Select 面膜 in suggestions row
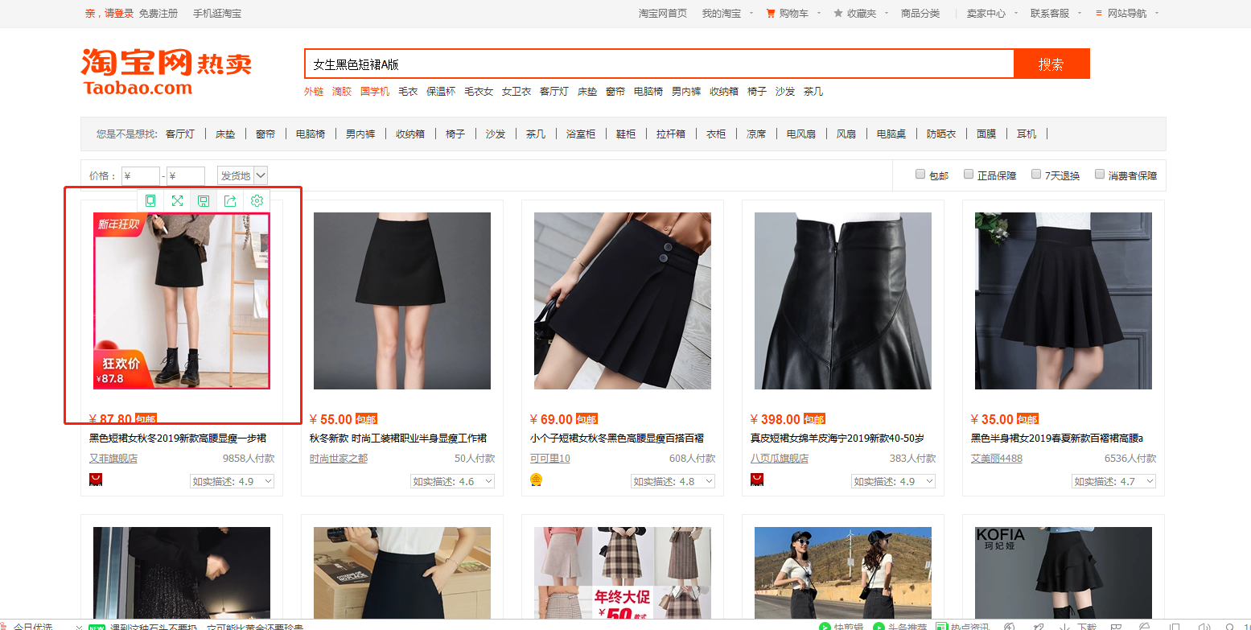This screenshot has width=1251, height=630. coord(986,134)
